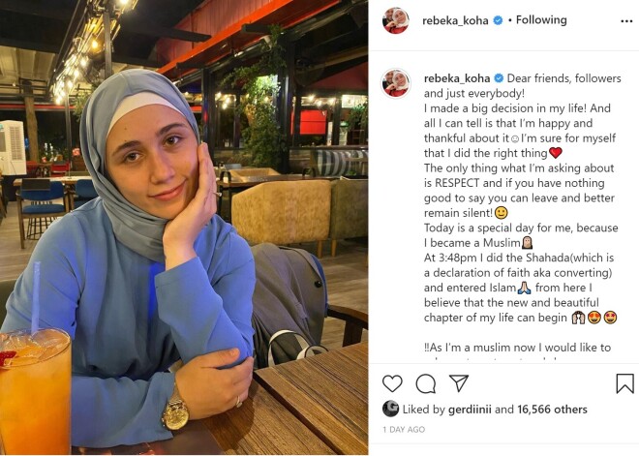Screen dimensions: 639x456
Task: Click the verified badge in the caption
Action: click(x=499, y=78)
